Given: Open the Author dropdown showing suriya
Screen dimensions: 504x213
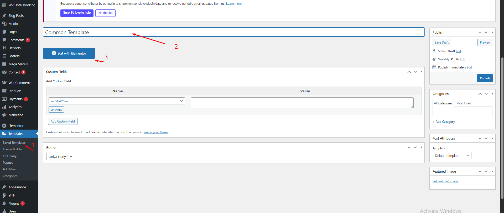Looking at the screenshot, I should pyautogui.click(x=60, y=157).
